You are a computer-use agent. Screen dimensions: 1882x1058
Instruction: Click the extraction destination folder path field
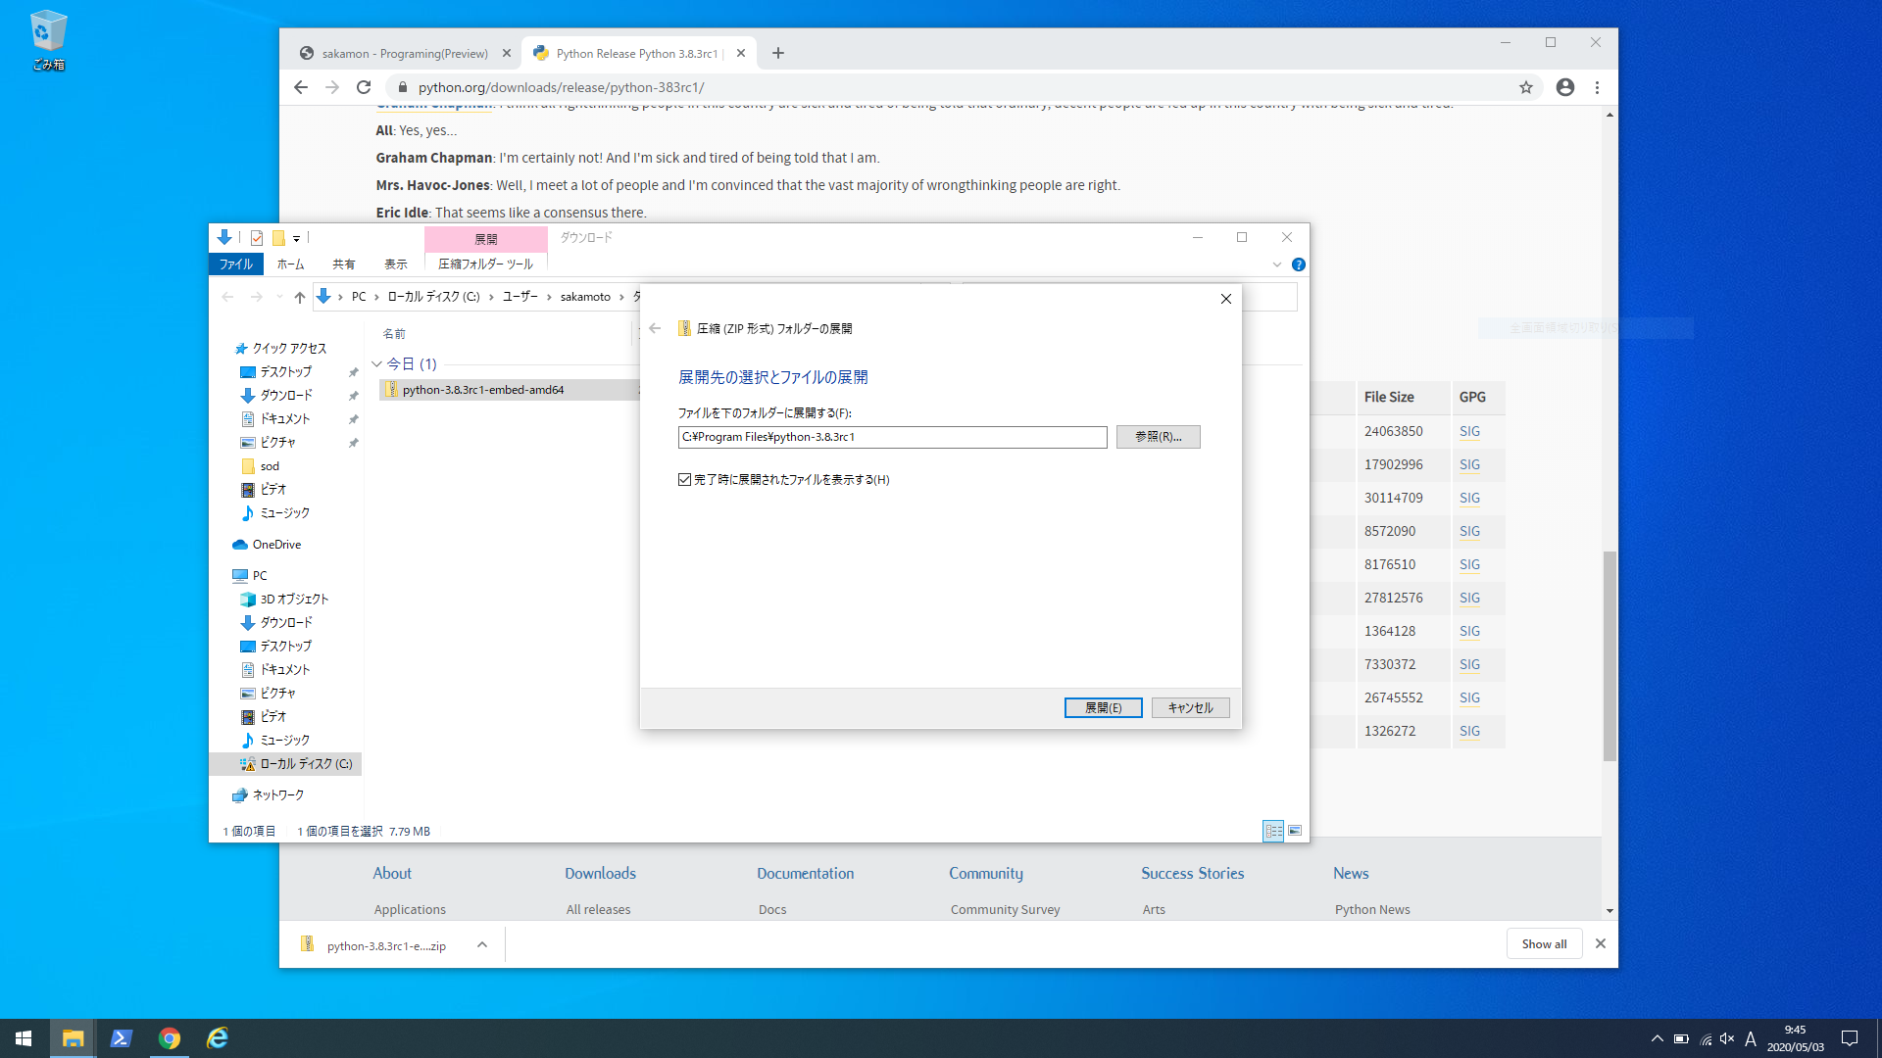(x=892, y=437)
